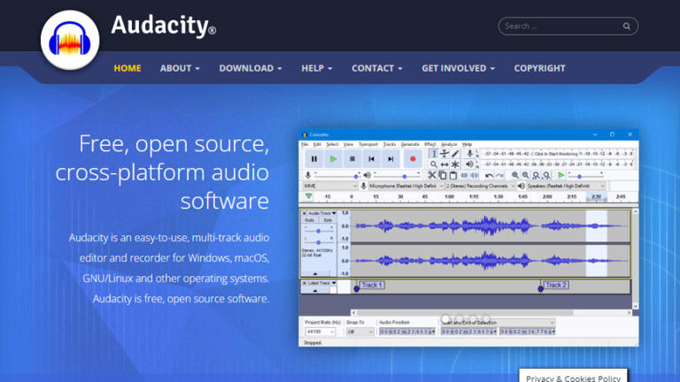Open the Recording Channels dropdown

(481, 186)
